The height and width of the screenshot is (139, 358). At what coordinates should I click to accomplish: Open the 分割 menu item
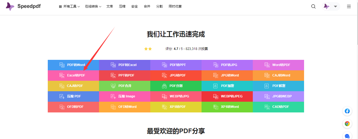(x=159, y=6)
